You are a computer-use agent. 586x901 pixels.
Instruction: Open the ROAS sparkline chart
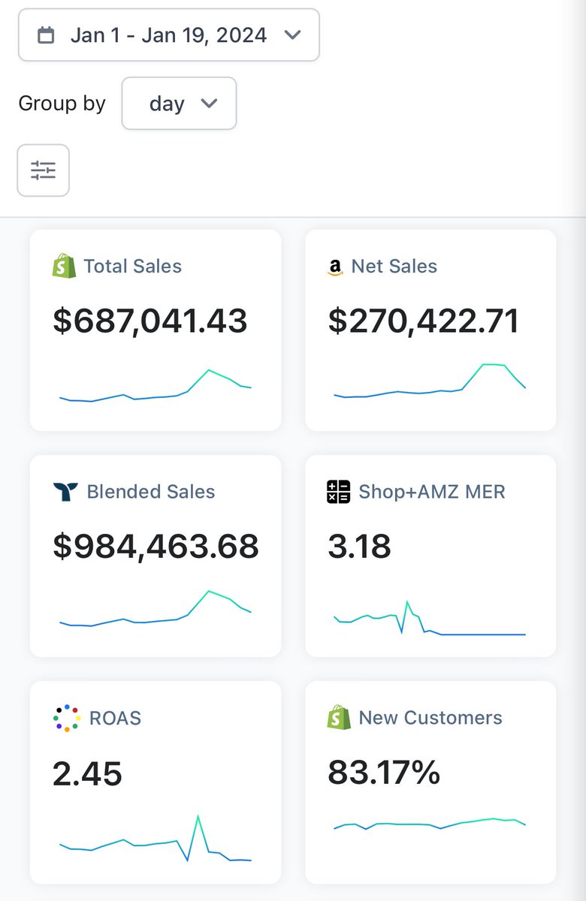pyautogui.click(x=156, y=838)
